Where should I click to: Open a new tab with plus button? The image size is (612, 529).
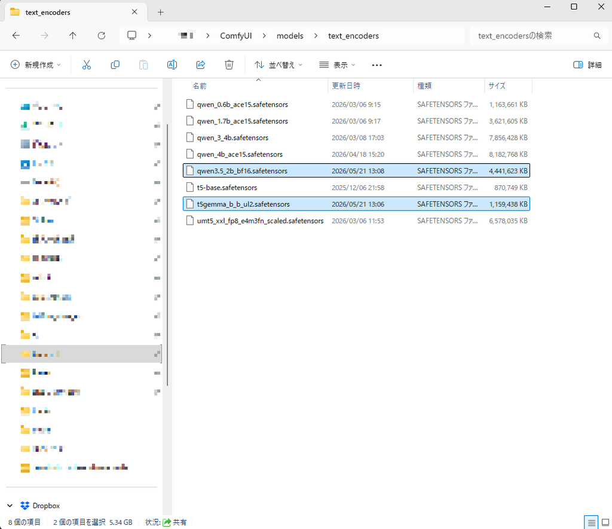160,12
